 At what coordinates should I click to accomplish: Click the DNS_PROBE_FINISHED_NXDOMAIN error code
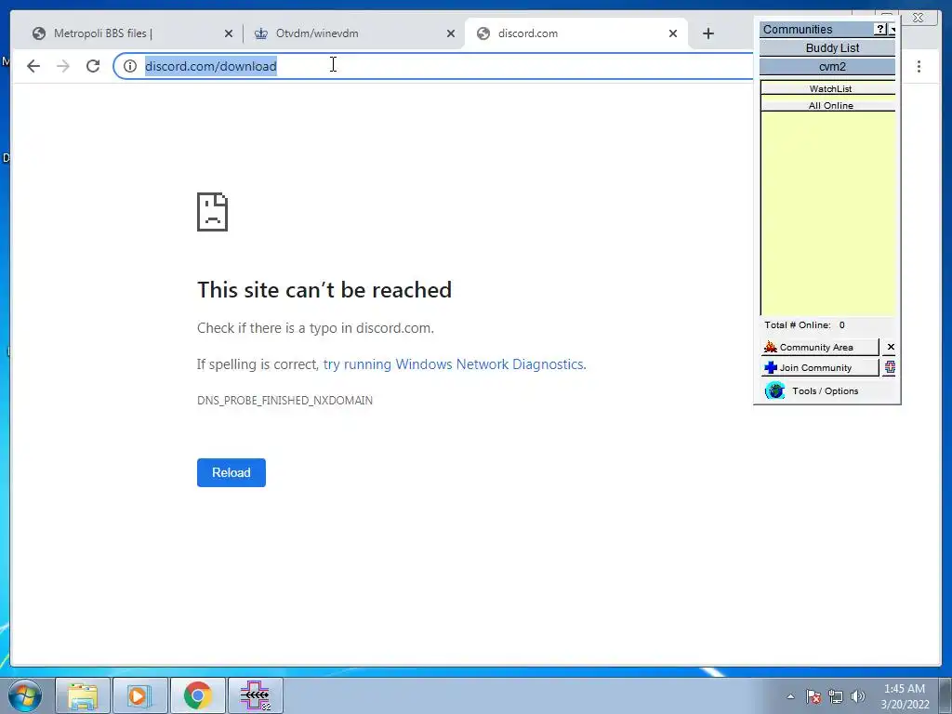(x=284, y=400)
